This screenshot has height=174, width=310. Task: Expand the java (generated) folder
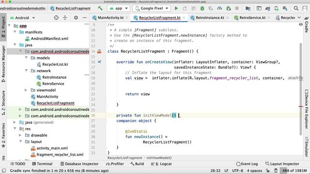pos(15,122)
